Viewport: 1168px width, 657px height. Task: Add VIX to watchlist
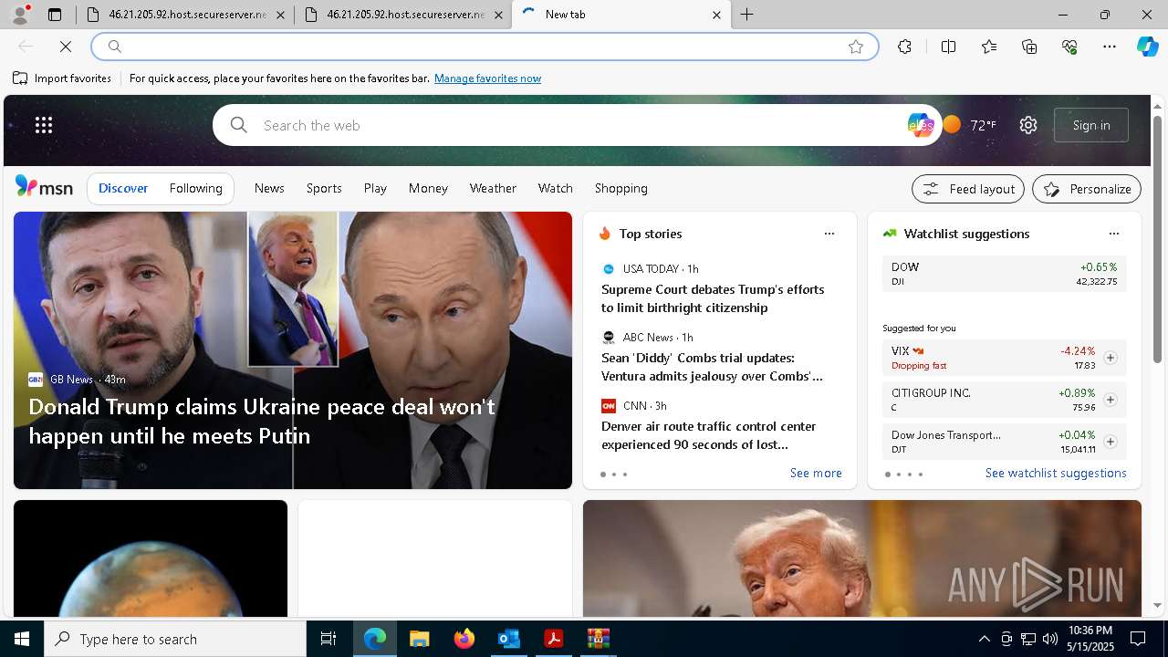(x=1111, y=358)
